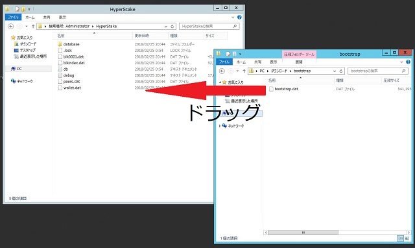Open recent locations dropdown in HyperStake window
The width and height of the screenshot is (415, 248).
click(26, 27)
